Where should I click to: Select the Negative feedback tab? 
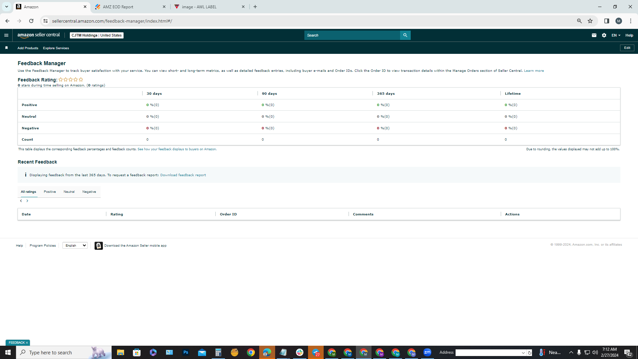(89, 192)
